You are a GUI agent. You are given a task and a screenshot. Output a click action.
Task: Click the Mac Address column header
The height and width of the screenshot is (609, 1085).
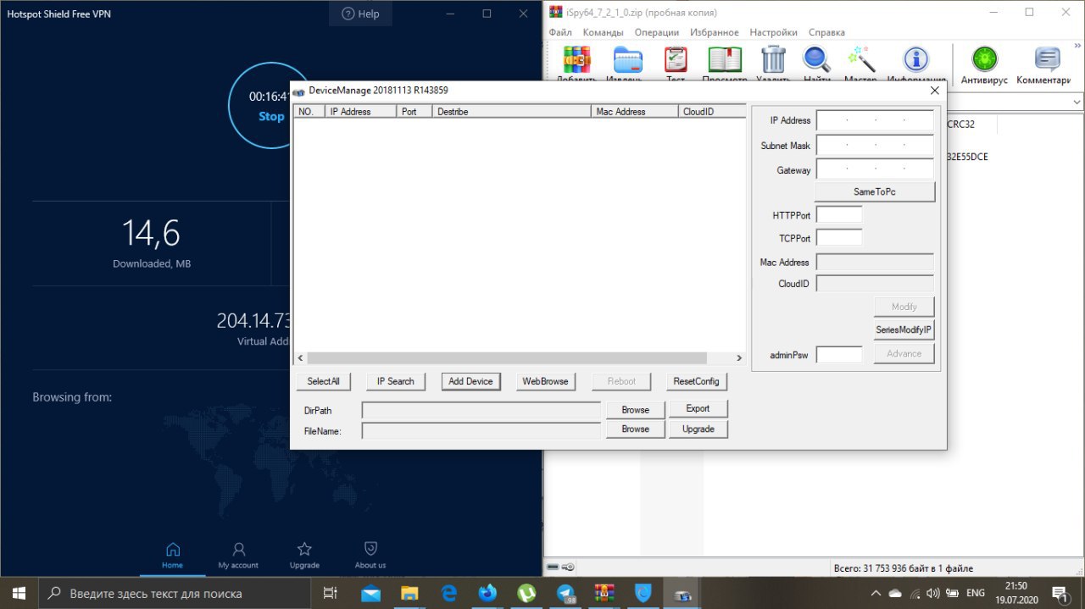click(x=634, y=112)
